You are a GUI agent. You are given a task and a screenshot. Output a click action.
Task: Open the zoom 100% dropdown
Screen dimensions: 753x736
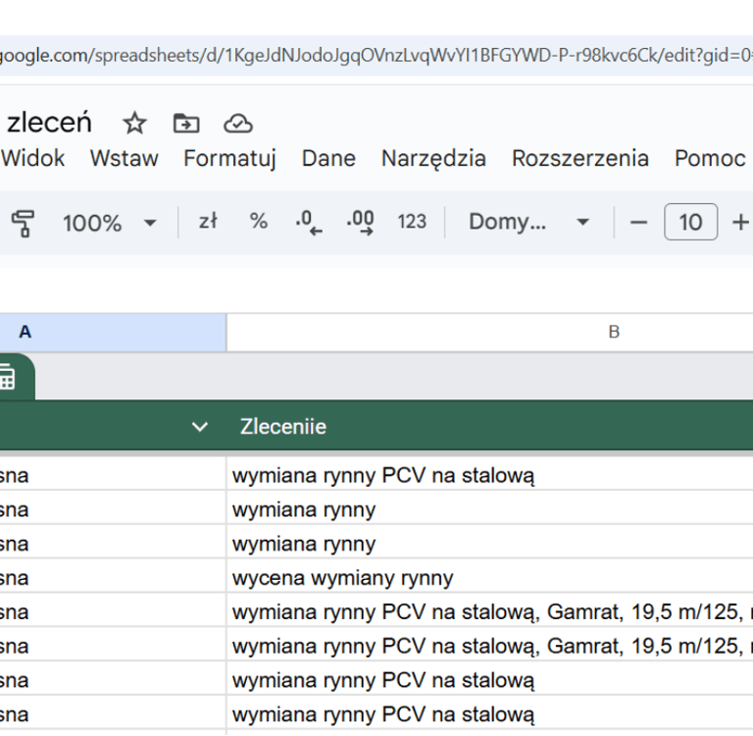coord(109,223)
